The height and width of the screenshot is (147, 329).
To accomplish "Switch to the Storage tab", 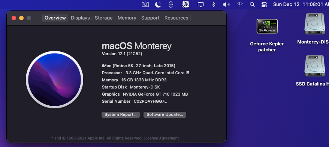I will click(104, 18).
